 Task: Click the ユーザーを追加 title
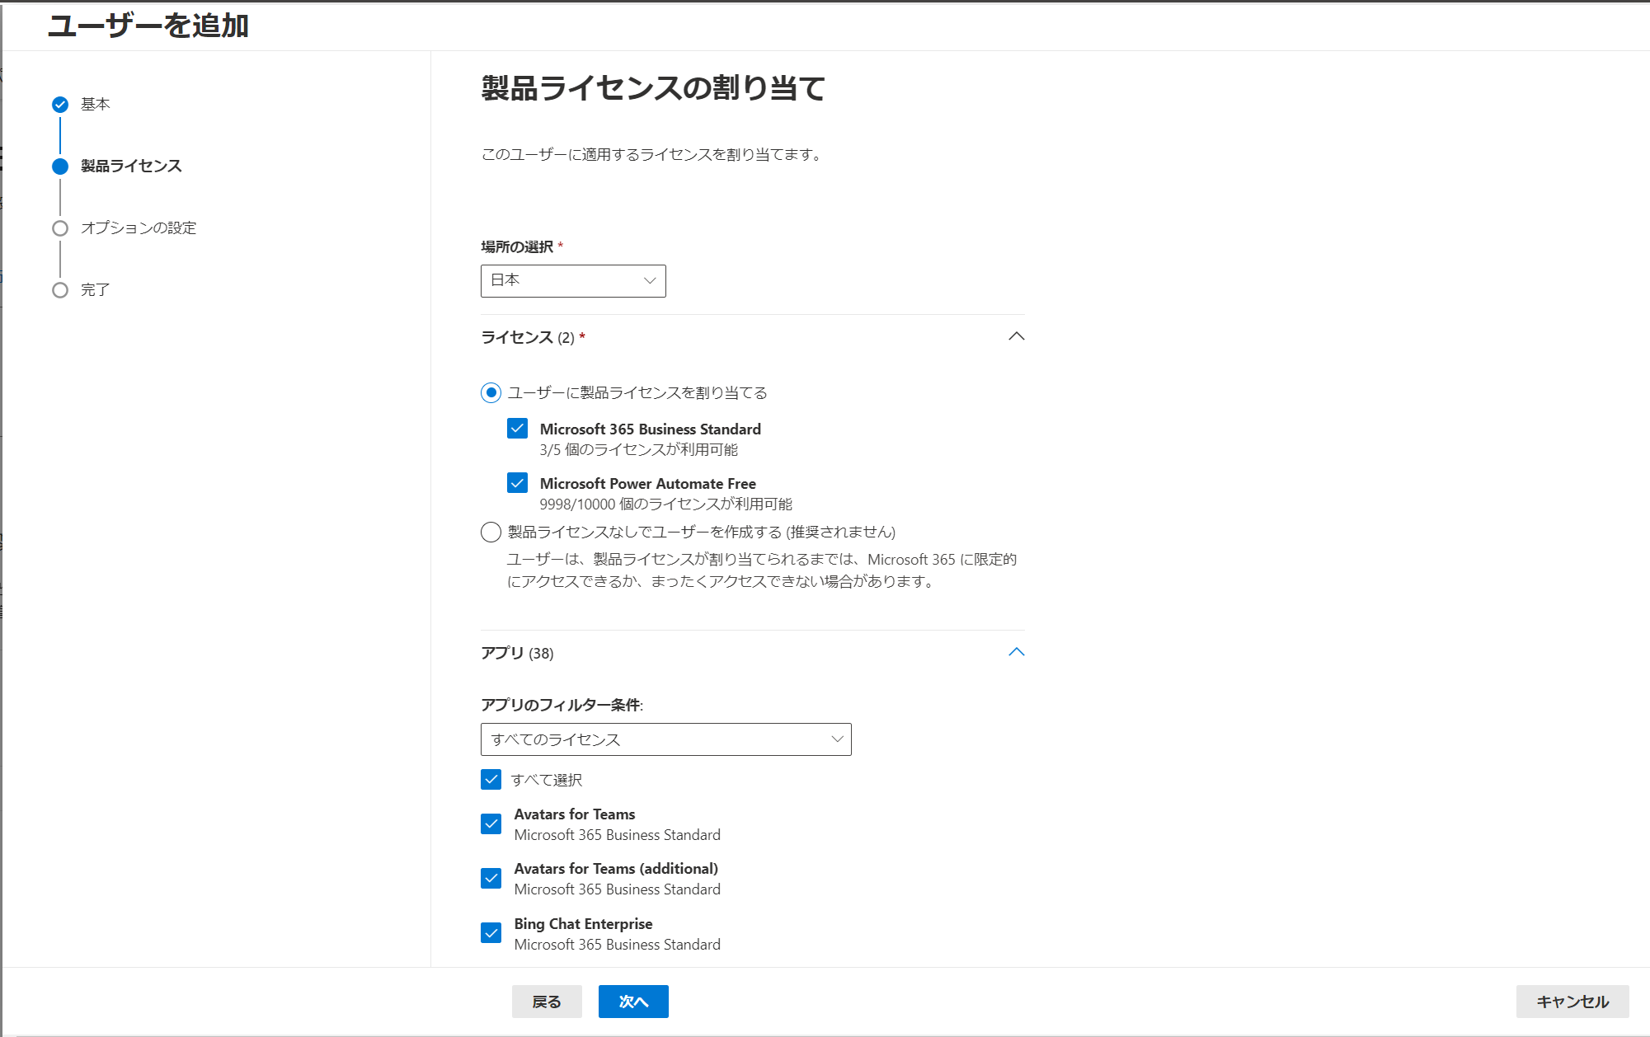(148, 26)
